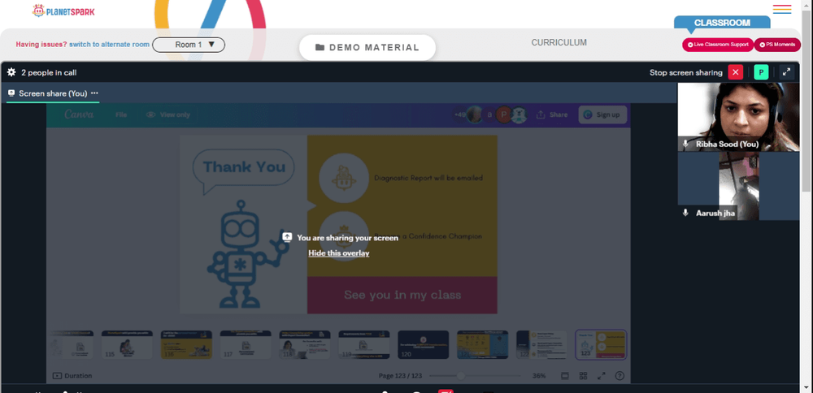The image size is (813, 393).
Task: Click the Canva present fullscreen icon
Action: click(x=602, y=376)
